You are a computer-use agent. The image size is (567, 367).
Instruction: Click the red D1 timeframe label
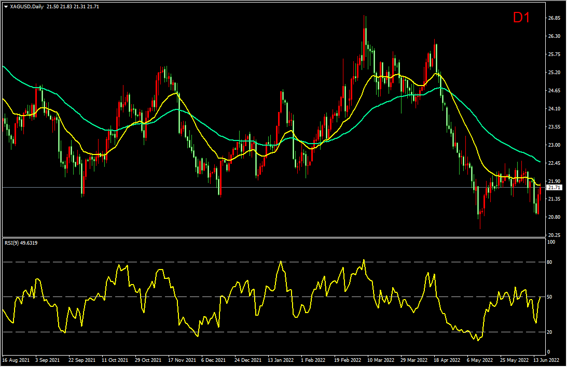tap(521, 18)
